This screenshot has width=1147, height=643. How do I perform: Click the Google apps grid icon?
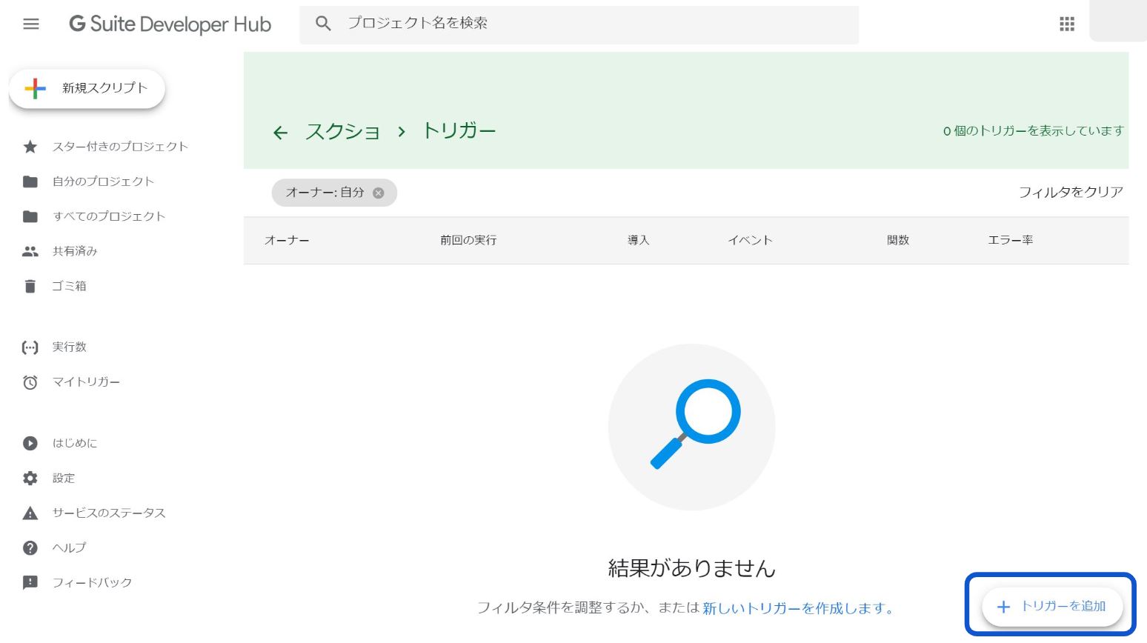(x=1066, y=24)
